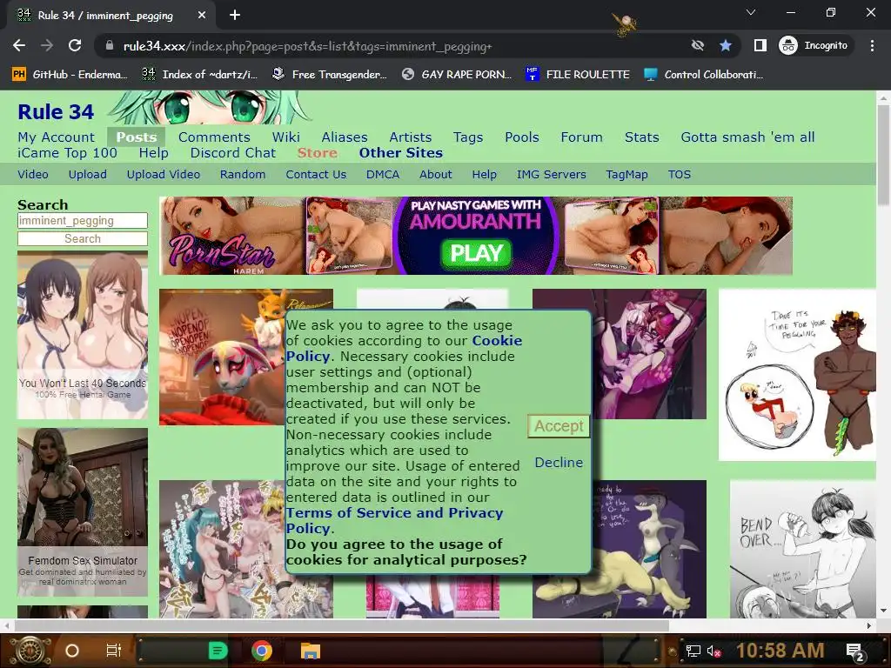Click the Rule 34 site title
The image size is (891, 668).
point(56,112)
